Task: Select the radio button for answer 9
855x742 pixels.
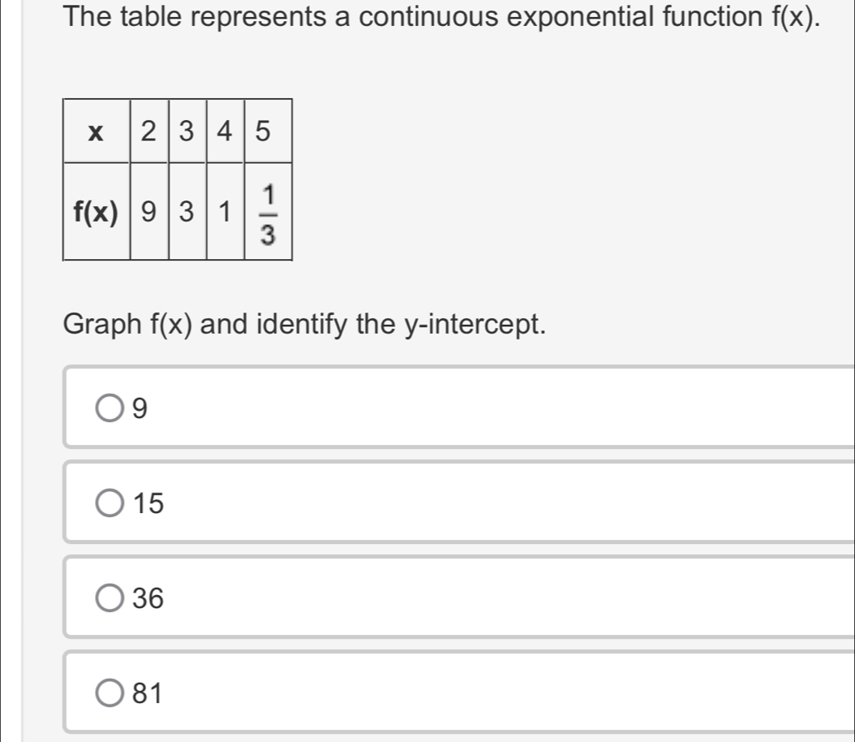Action: pyautogui.click(x=110, y=409)
